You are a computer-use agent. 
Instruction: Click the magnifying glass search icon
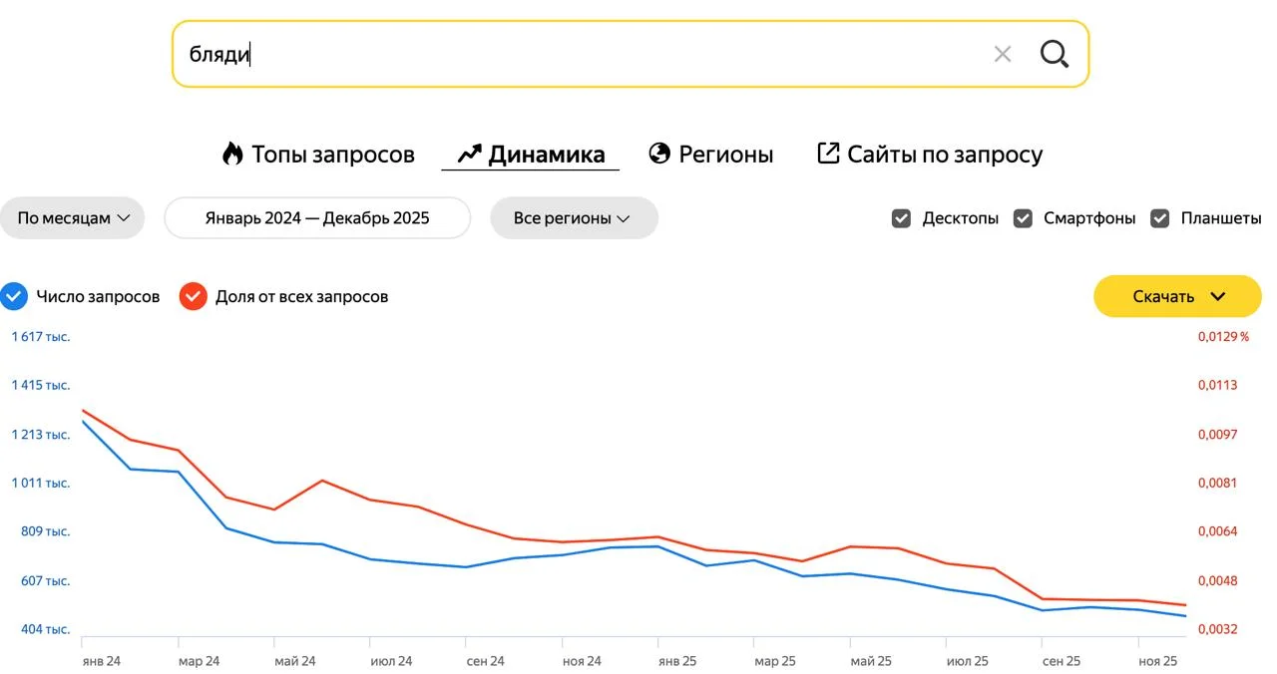[1054, 54]
